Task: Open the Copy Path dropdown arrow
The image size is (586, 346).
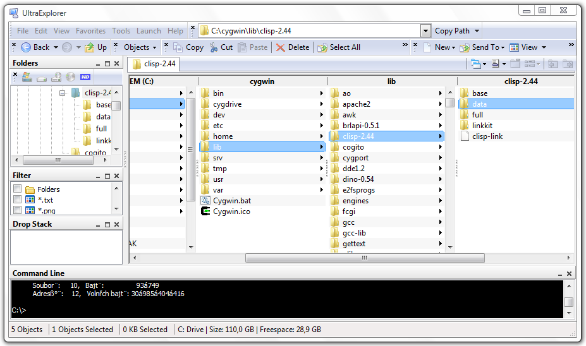Action: [477, 31]
